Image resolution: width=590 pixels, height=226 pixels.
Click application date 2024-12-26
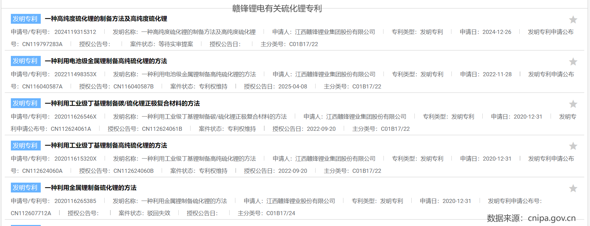[x=497, y=32]
